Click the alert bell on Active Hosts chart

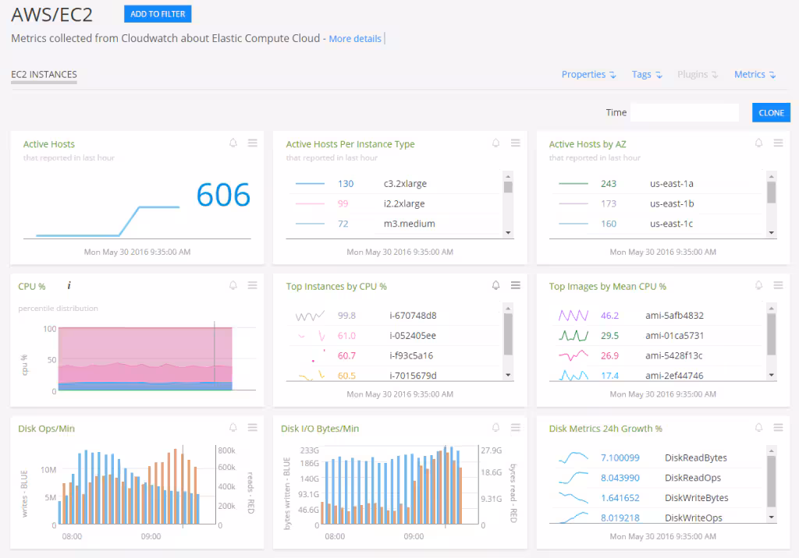(233, 143)
